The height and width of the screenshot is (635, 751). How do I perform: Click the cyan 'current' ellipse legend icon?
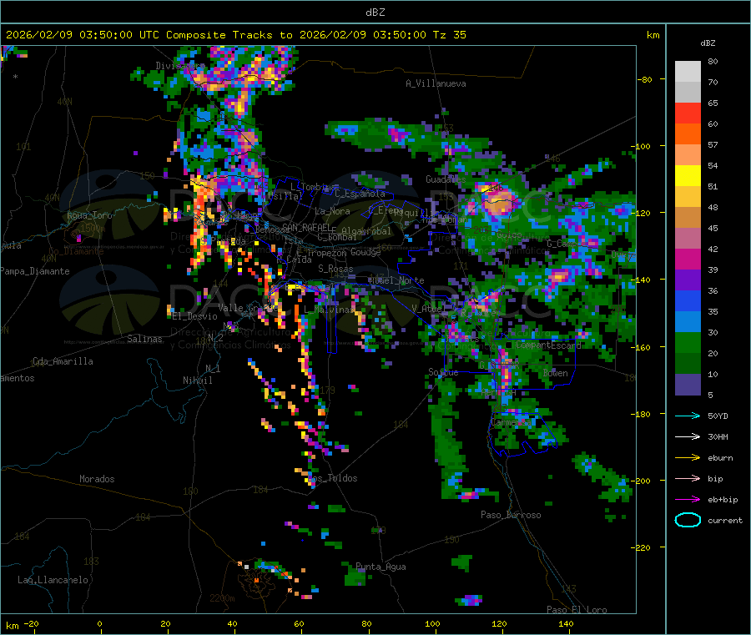(688, 520)
